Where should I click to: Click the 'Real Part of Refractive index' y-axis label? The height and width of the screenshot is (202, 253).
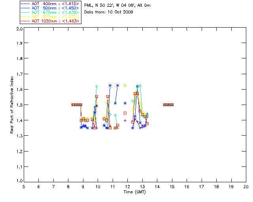[x=12, y=105]
